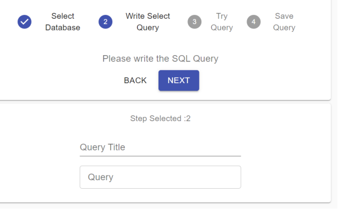
Task: Click the blue NEXT button
Action: click(179, 80)
